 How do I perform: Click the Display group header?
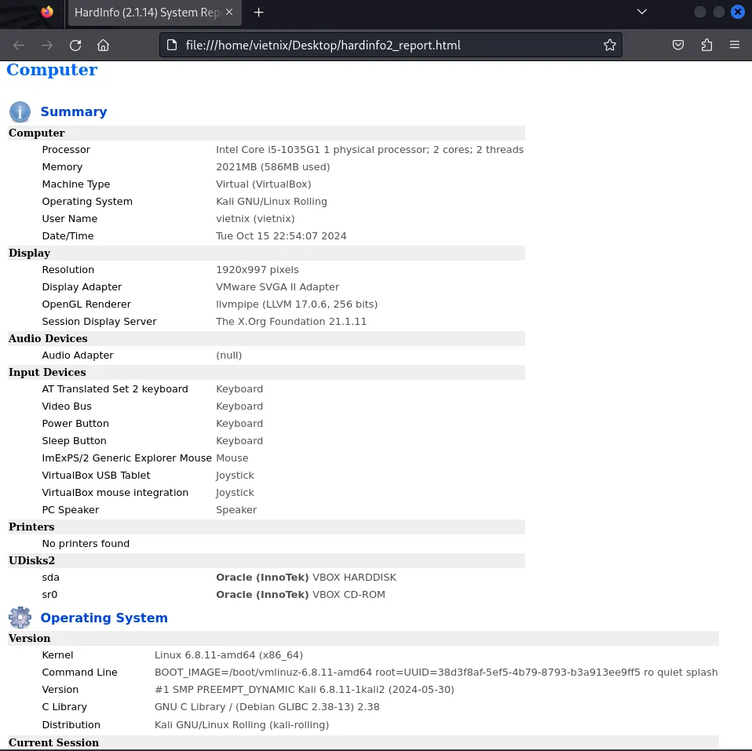266,253
